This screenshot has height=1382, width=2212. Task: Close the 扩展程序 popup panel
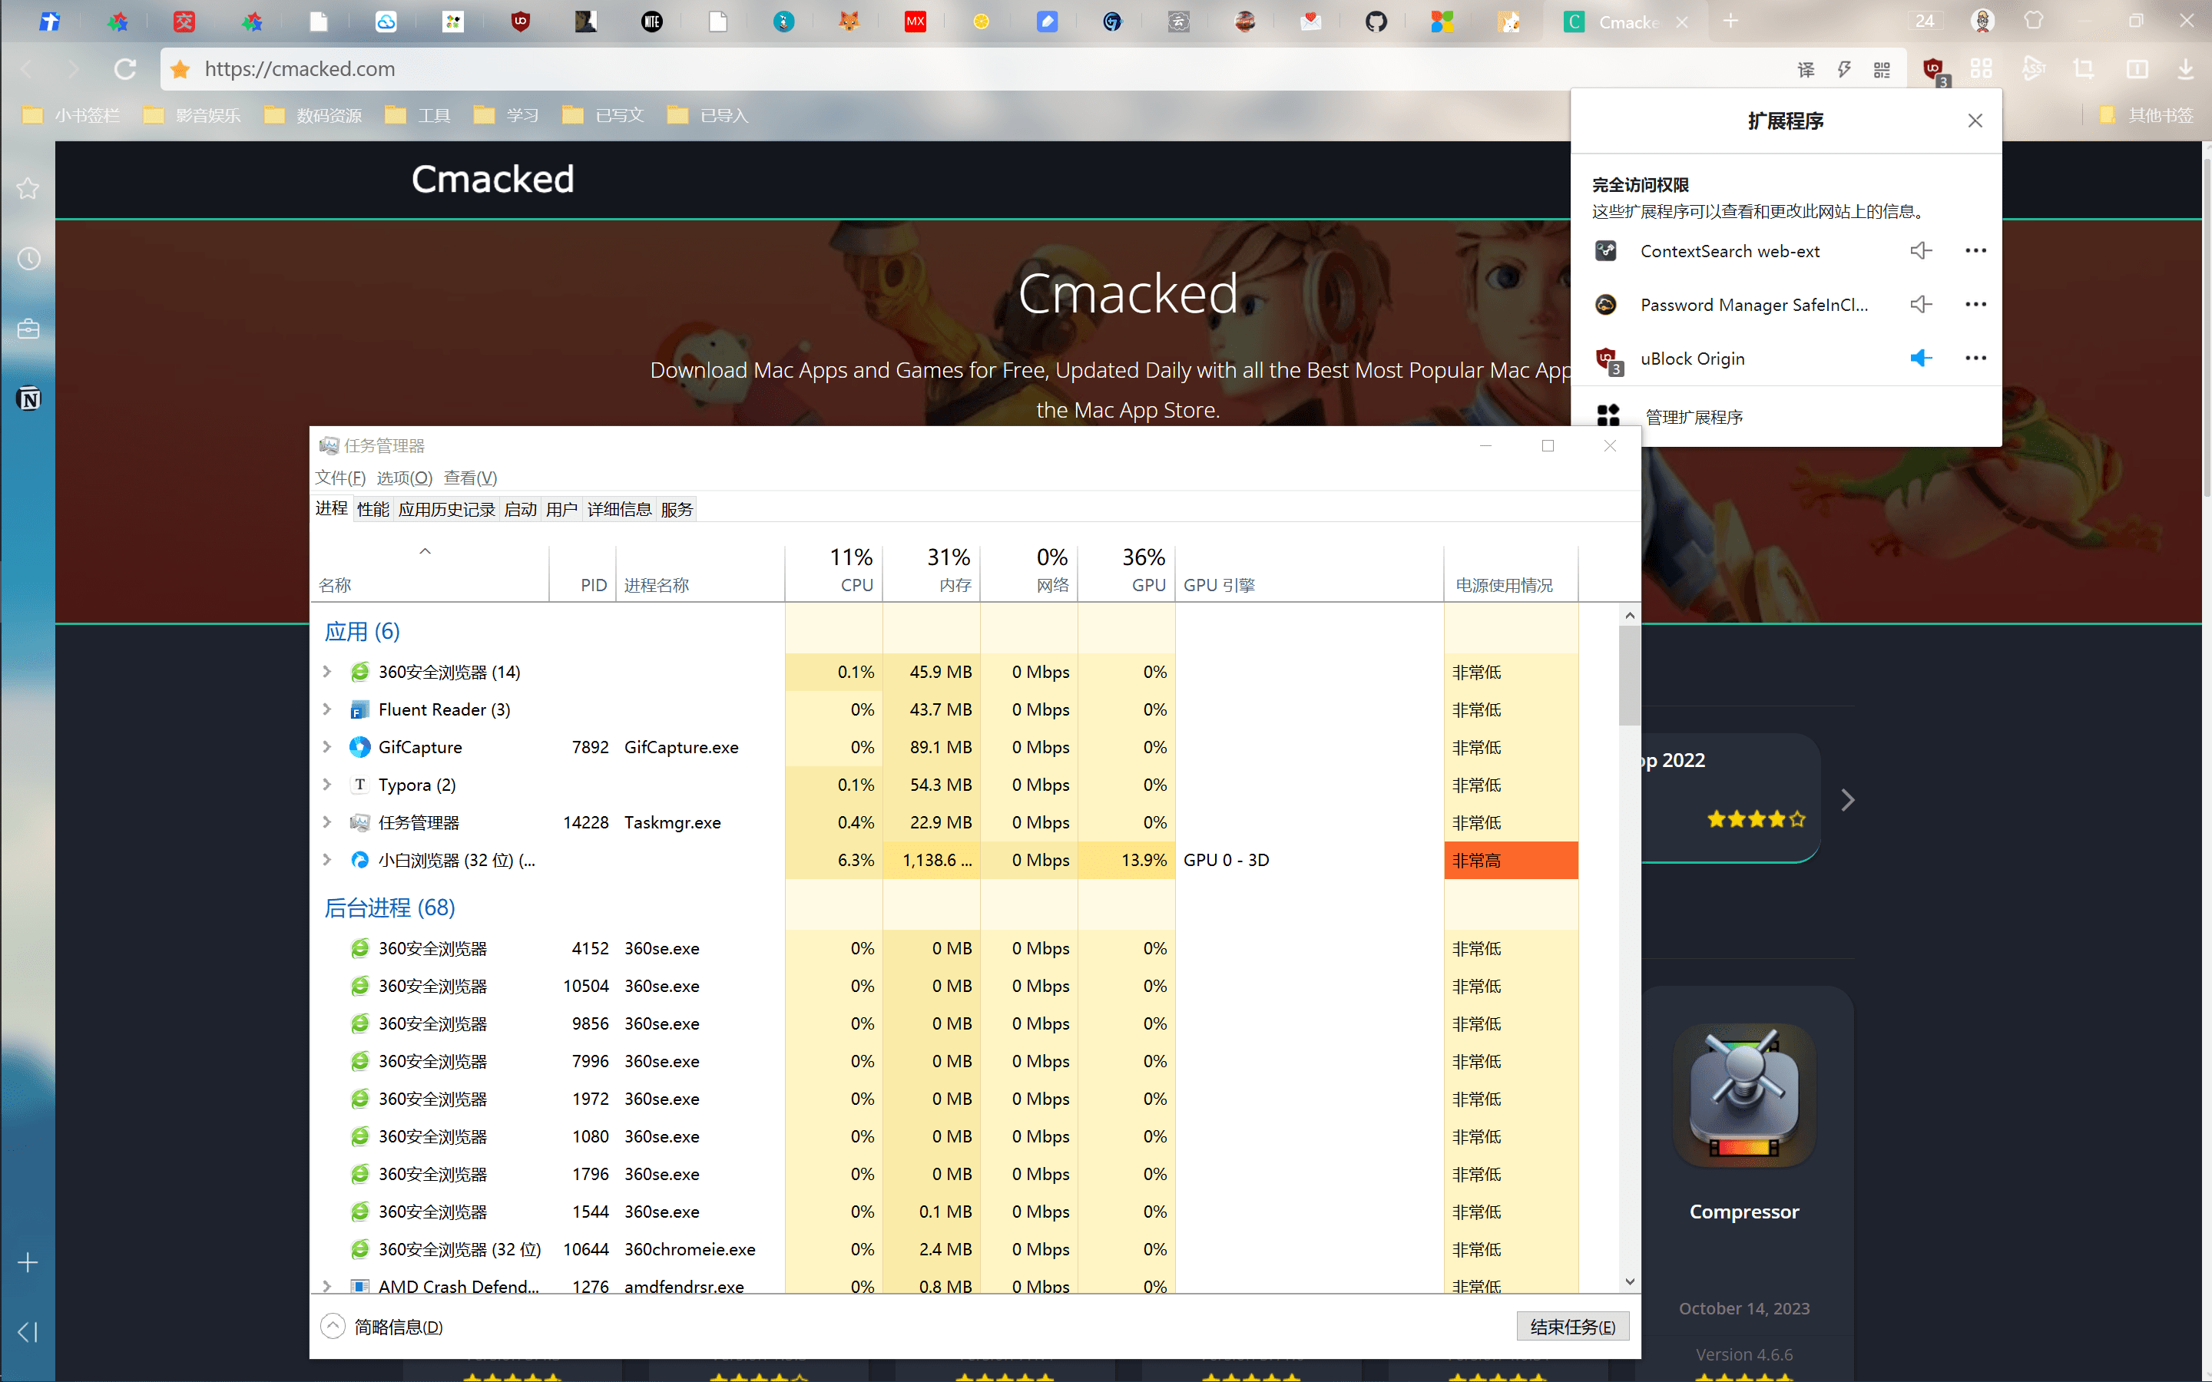click(1975, 121)
